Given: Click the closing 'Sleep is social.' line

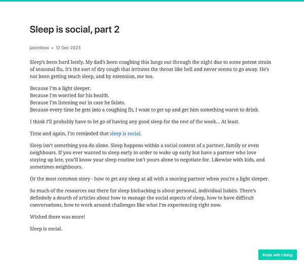Looking at the screenshot, I should click(46, 229).
